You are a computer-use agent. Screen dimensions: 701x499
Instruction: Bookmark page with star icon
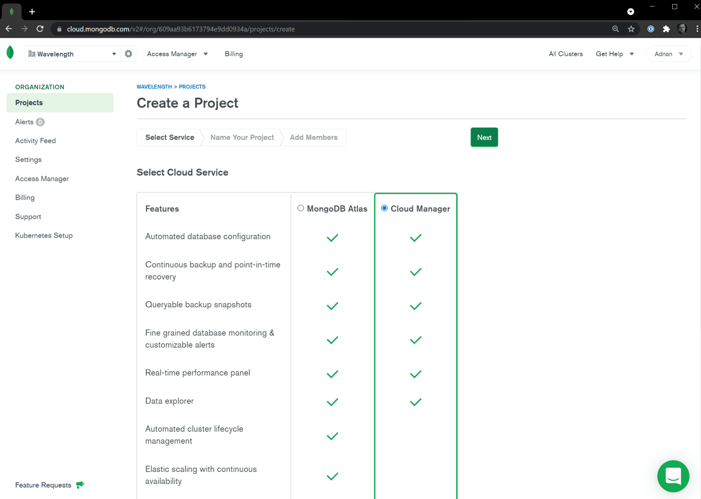coord(631,29)
